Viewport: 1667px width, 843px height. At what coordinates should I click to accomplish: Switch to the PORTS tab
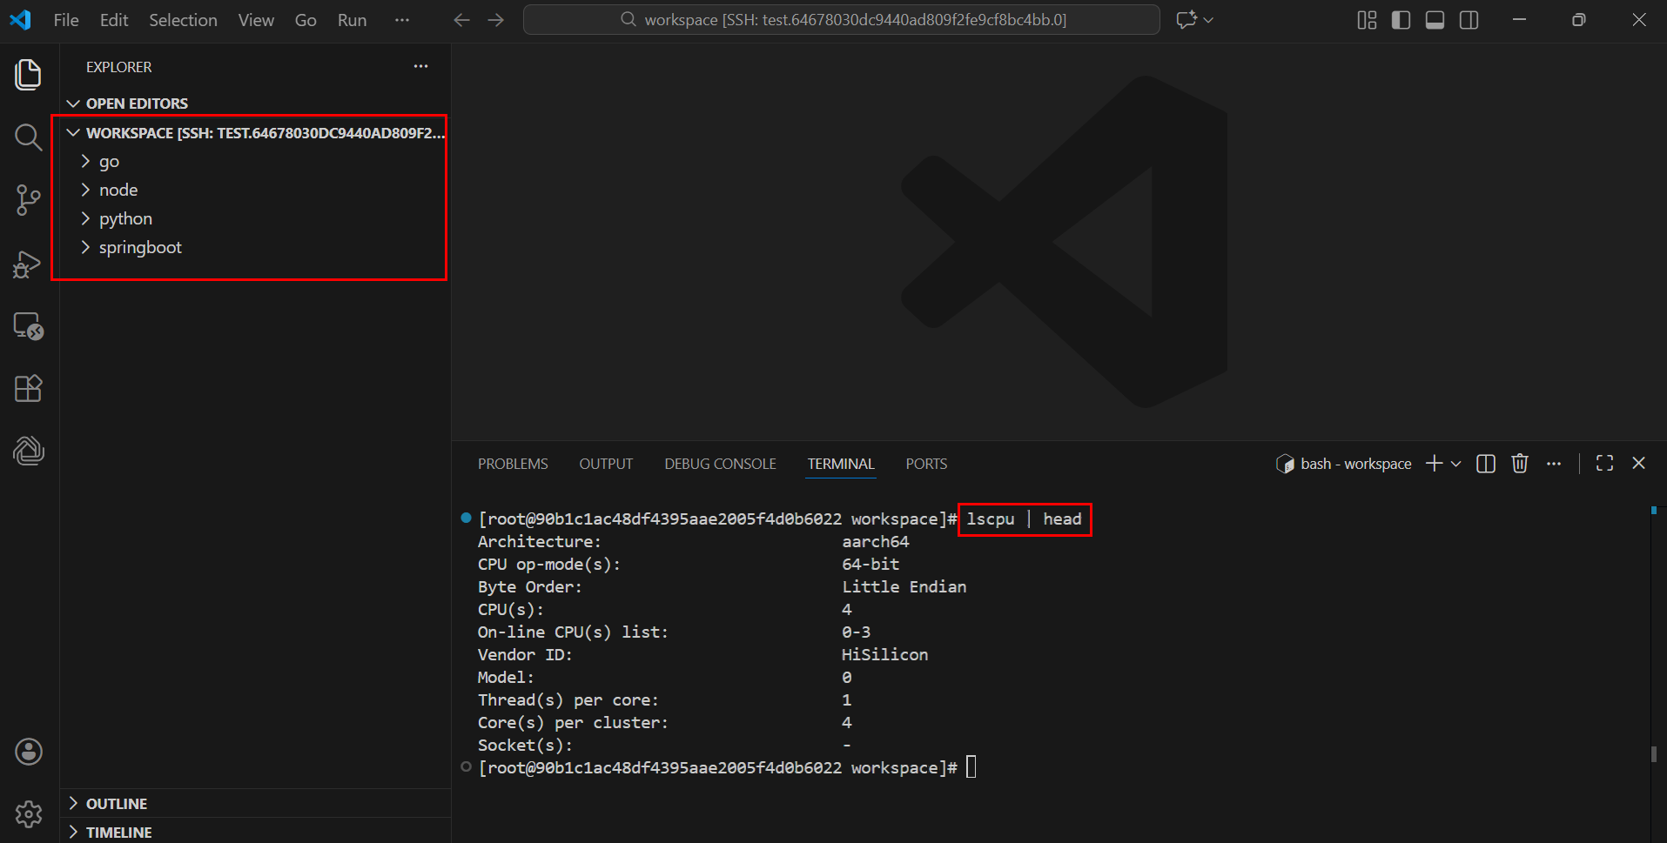[x=926, y=464]
